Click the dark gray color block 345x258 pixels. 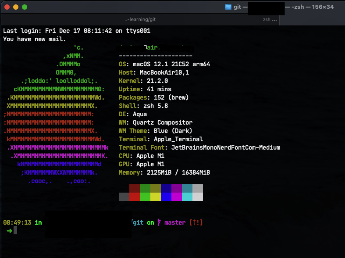(124, 197)
